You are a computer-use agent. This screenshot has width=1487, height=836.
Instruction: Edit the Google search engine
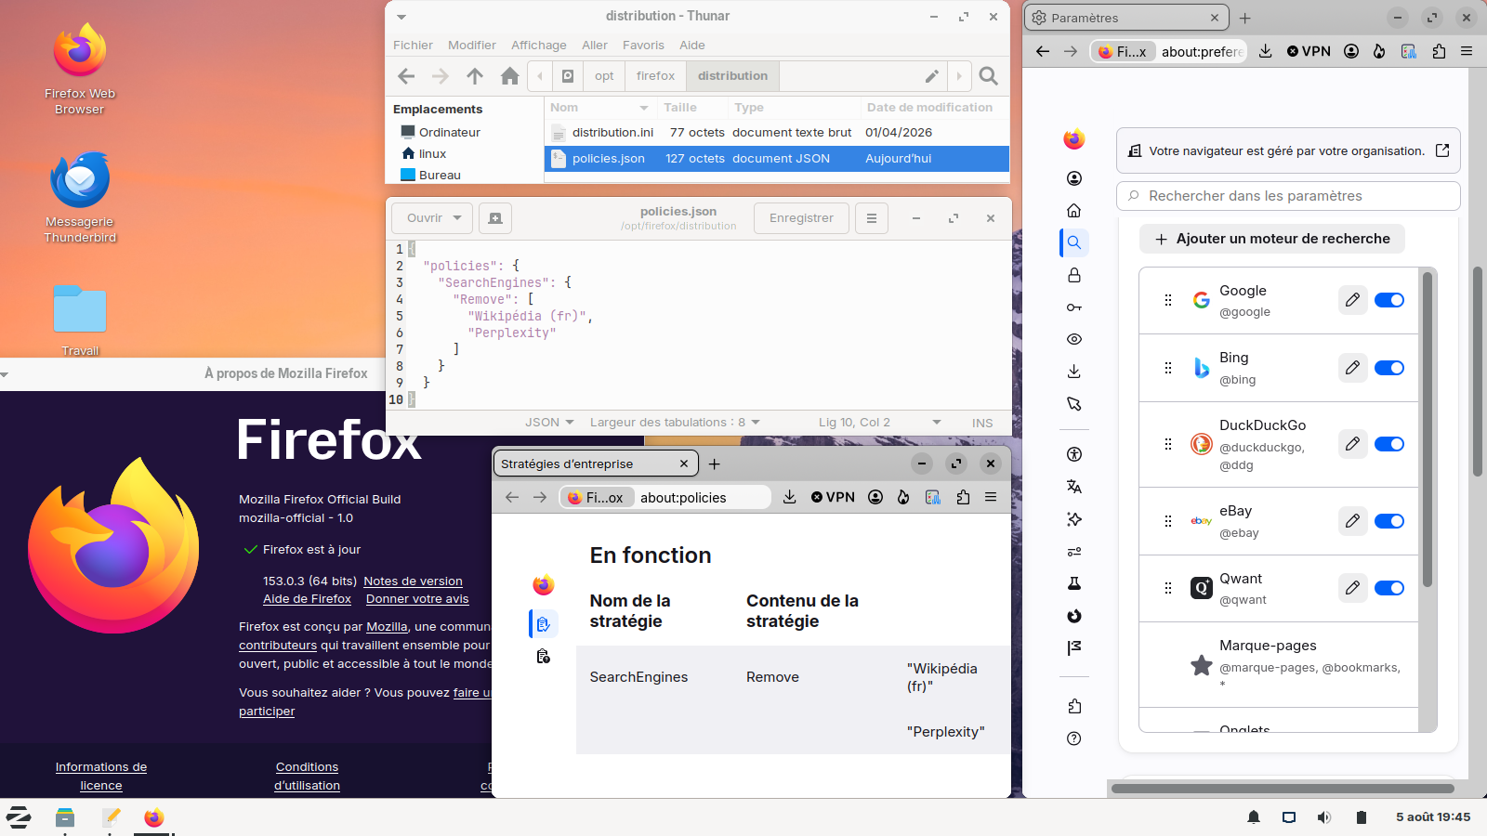click(1352, 300)
